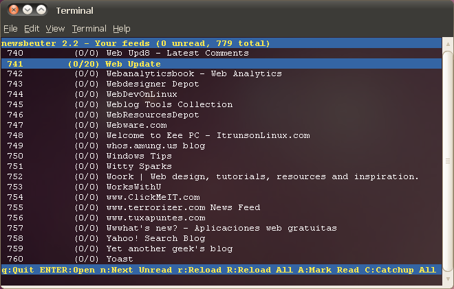Viewport: 454px width, 289px height.
Task: Select the Webdesigner Depot feed row
Action: (x=221, y=84)
